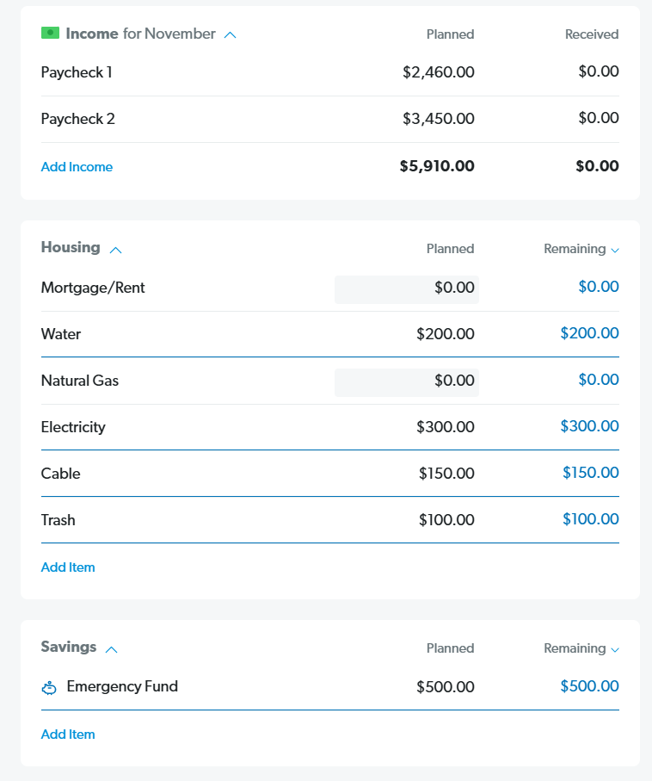Collapse the Savings group chevron
Screen dimensions: 652x781
point(111,649)
